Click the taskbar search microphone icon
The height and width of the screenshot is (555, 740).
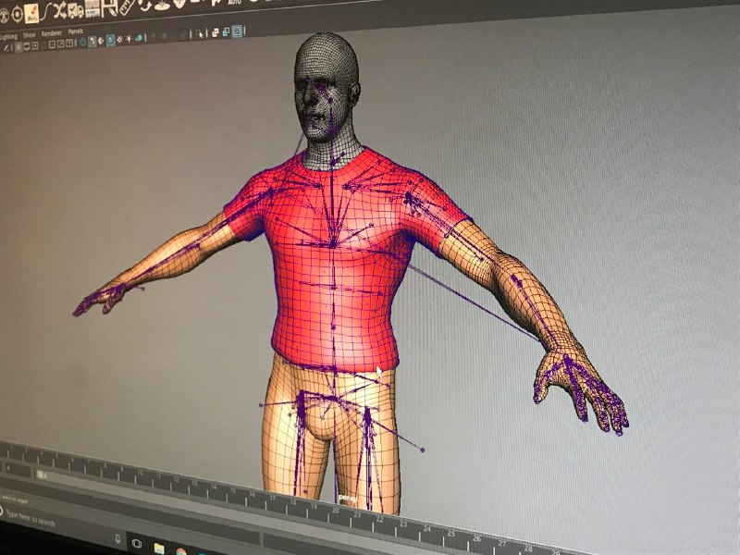pos(117,538)
